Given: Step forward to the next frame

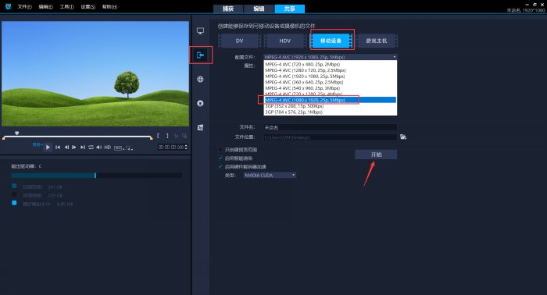Looking at the screenshot, I should coord(74,147).
